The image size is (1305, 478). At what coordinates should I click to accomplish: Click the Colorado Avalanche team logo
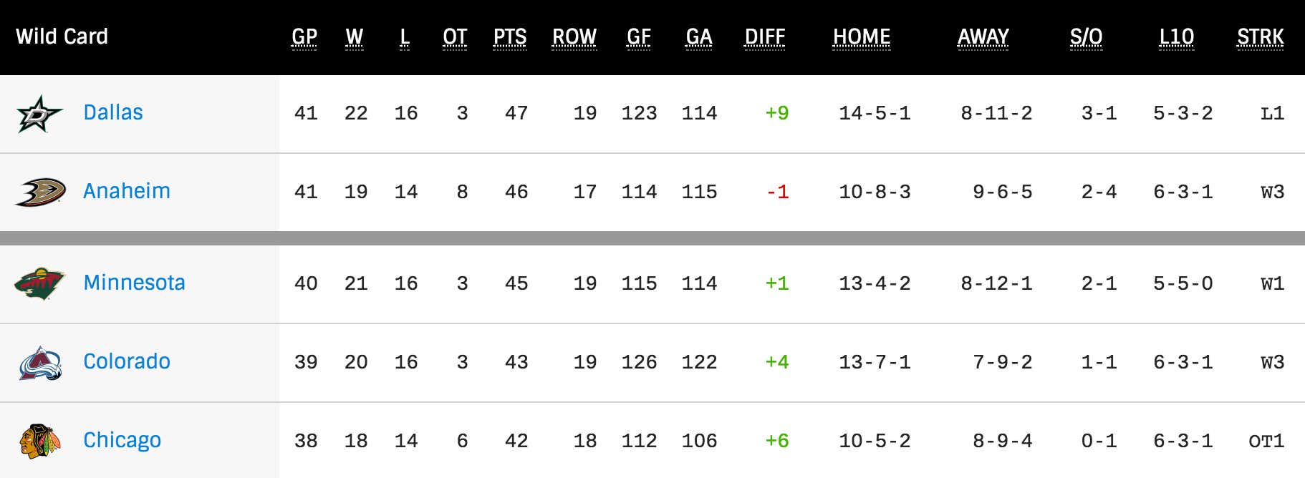click(40, 363)
